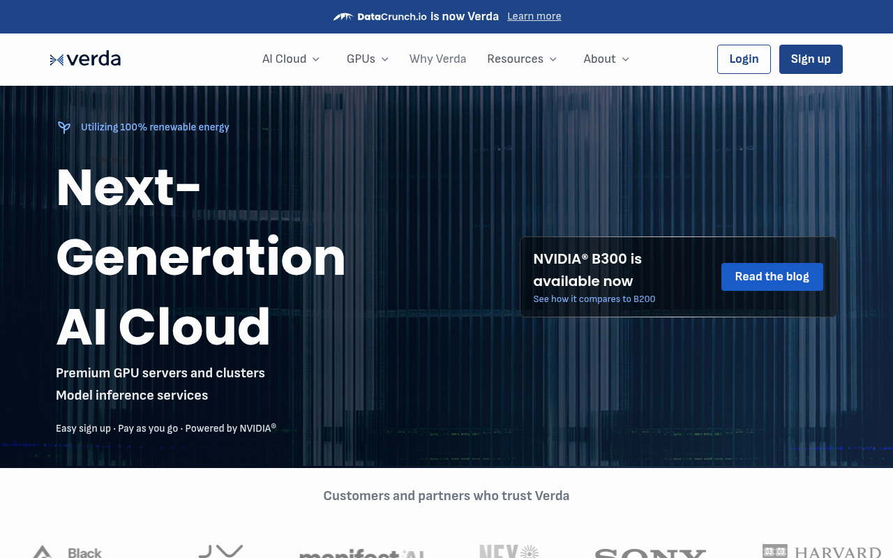
Task: Expand the GPUs dropdown menu
Action: click(368, 59)
